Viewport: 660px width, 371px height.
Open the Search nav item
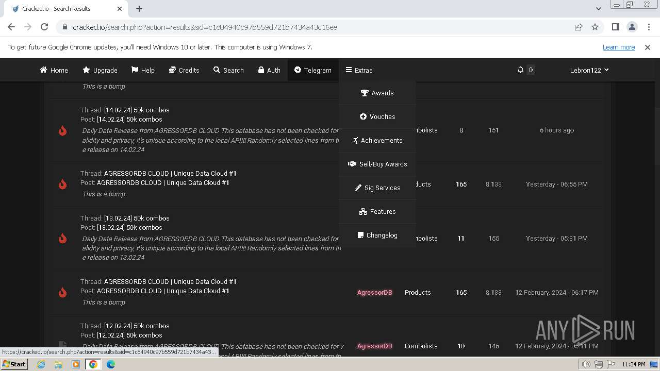228,70
